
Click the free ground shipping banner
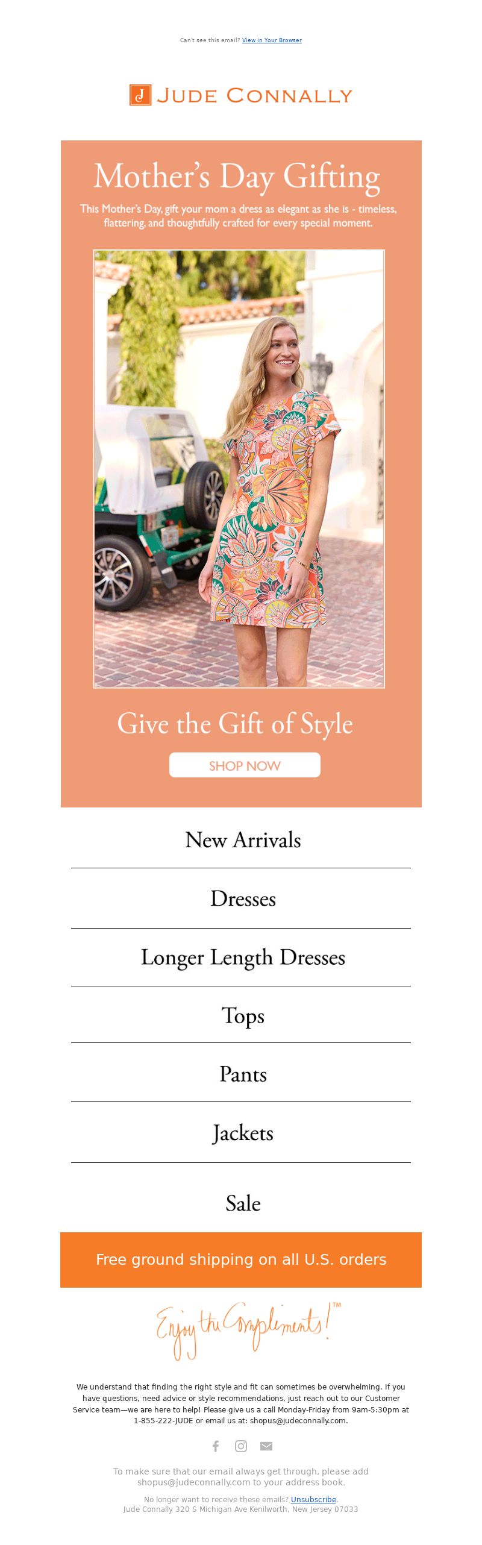pyautogui.click(x=241, y=1260)
